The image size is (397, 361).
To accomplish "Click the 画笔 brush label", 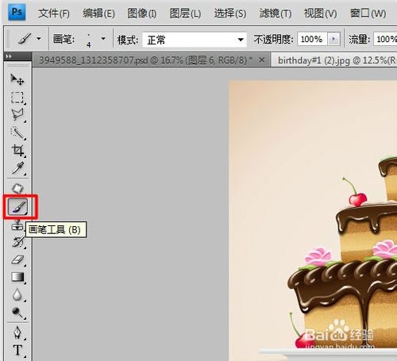I will tap(64, 39).
